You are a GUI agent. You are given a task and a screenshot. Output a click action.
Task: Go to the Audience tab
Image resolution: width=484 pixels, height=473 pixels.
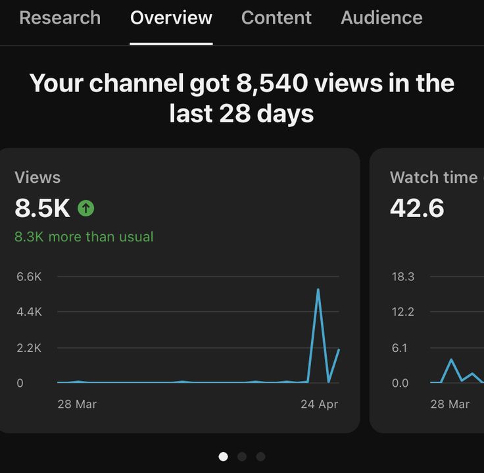coord(381,18)
